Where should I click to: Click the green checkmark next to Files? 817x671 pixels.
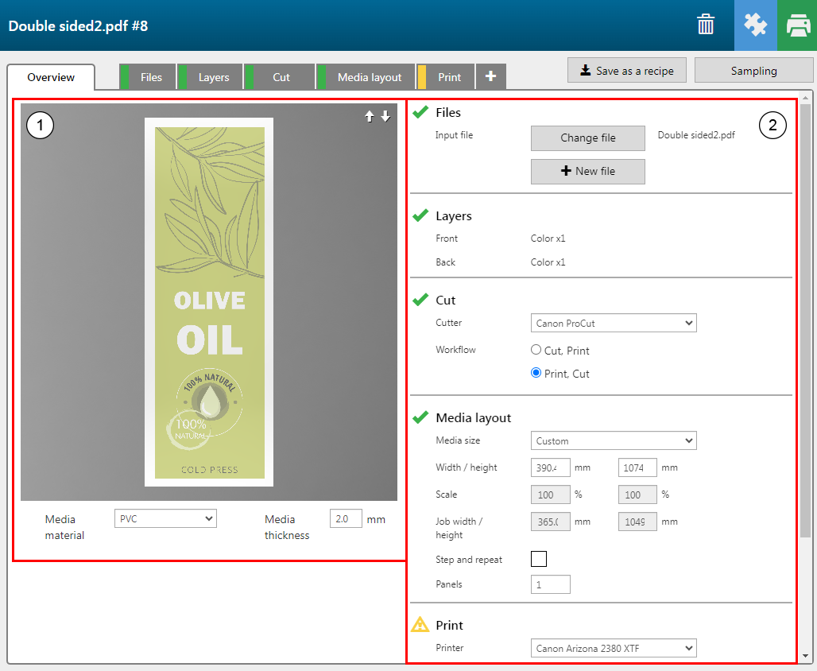[420, 113]
